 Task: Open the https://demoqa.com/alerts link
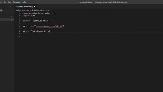pos(49,26)
